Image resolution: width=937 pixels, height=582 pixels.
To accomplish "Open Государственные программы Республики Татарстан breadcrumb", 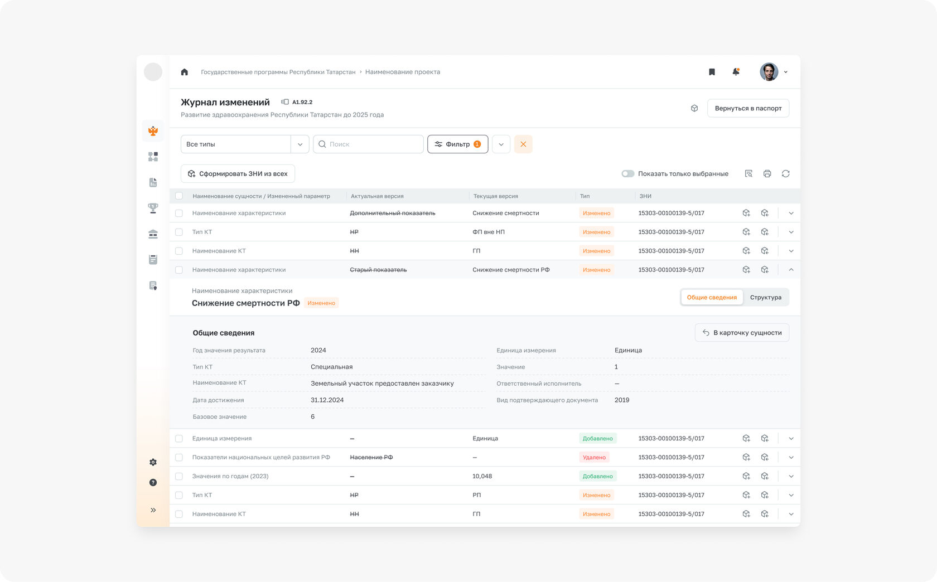I will (x=278, y=72).
